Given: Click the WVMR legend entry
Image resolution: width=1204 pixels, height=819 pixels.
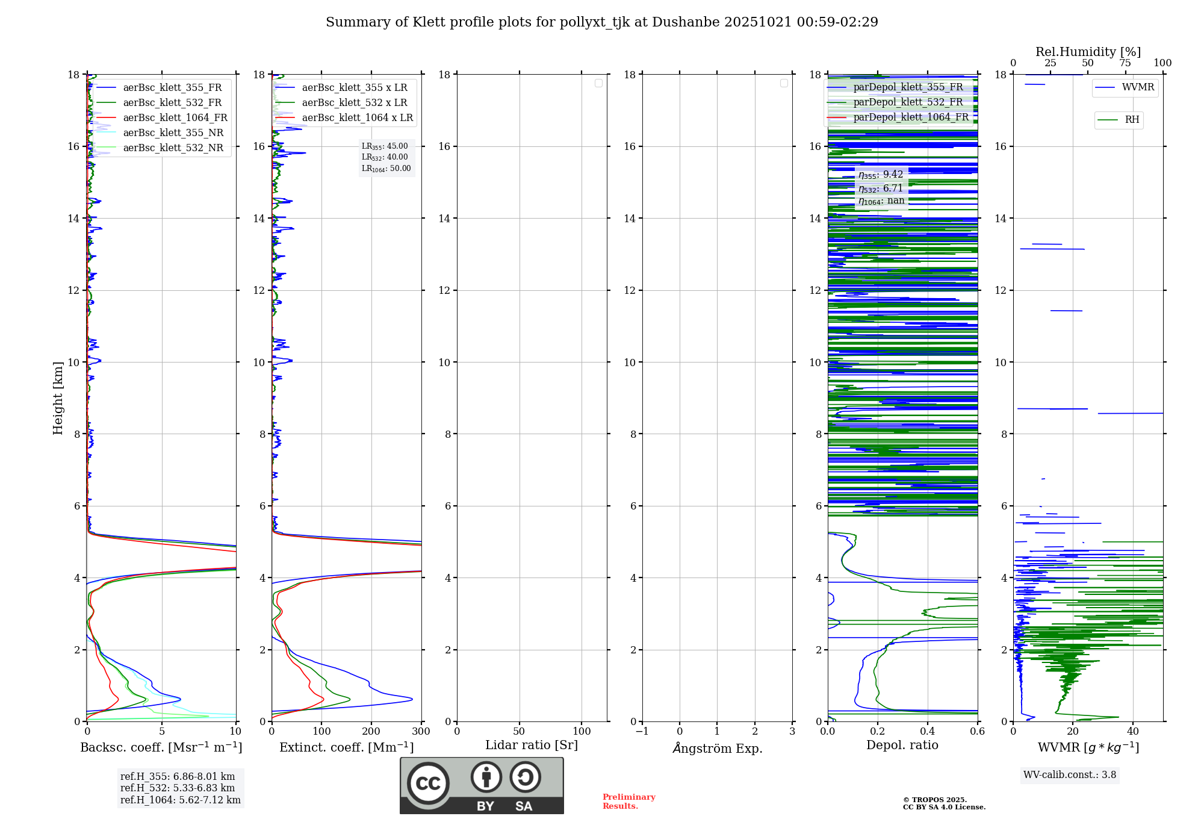Looking at the screenshot, I should pyautogui.click(x=1137, y=87).
